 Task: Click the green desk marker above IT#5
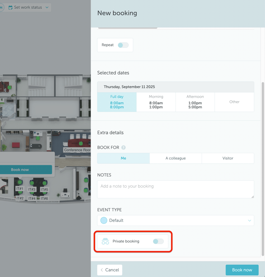click(x=45, y=183)
